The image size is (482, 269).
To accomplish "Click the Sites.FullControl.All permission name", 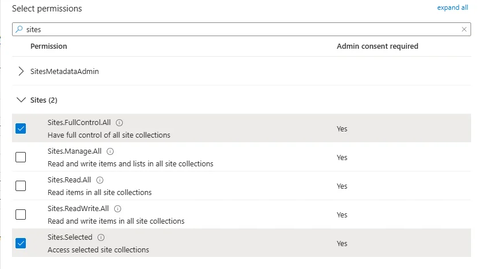I will point(79,122).
